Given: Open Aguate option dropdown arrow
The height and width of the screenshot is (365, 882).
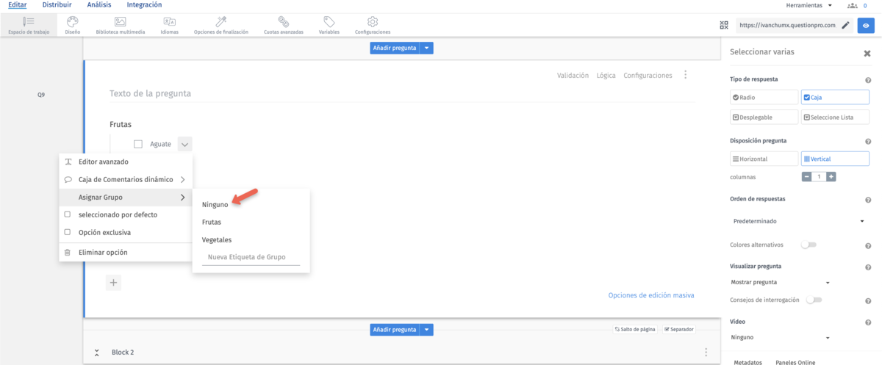Looking at the screenshot, I should (184, 145).
